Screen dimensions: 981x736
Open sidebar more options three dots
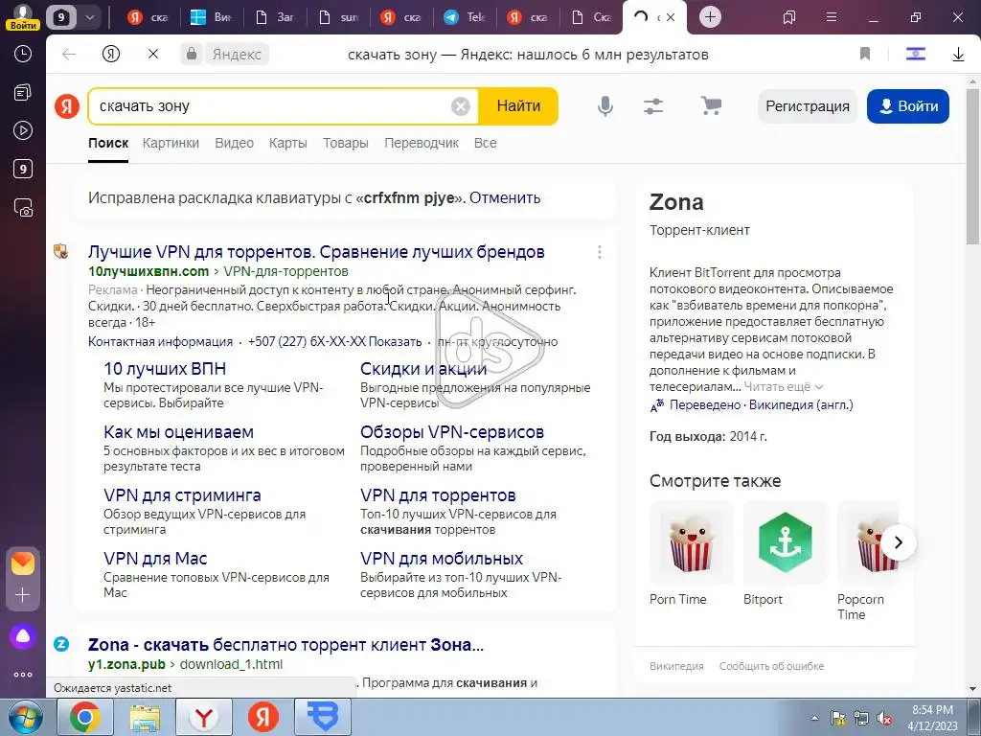[23, 675]
